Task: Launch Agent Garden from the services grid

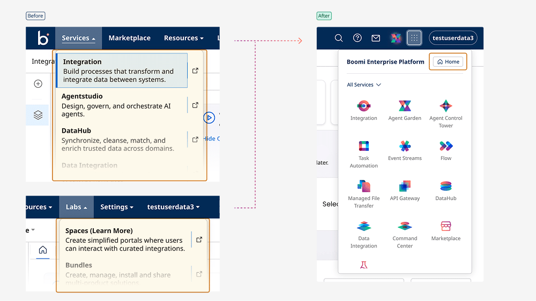Action: (x=405, y=106)
